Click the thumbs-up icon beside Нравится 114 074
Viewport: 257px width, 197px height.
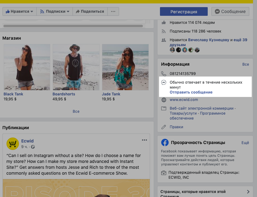coord(164,22)
